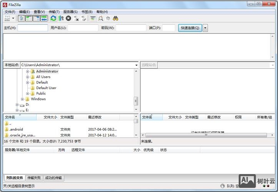
Task: Open Site Manager dropdown arrow
Action: click(13, 18)
